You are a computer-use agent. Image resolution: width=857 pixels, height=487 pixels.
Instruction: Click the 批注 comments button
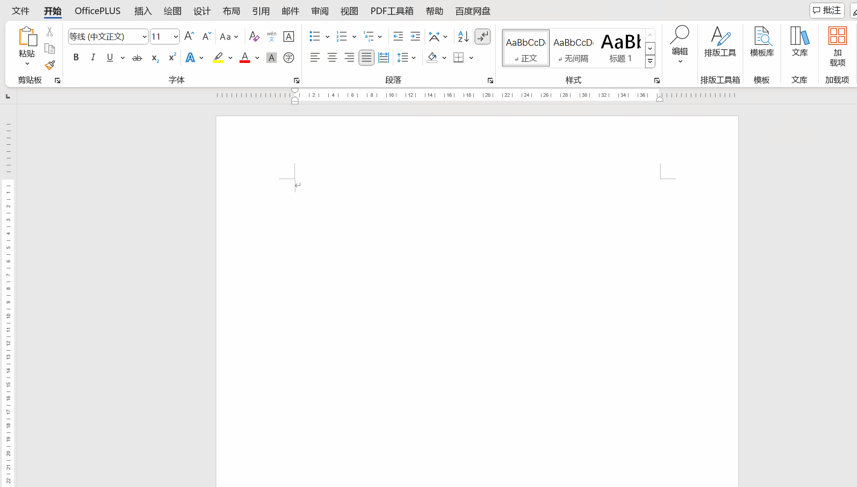point(827,10)
